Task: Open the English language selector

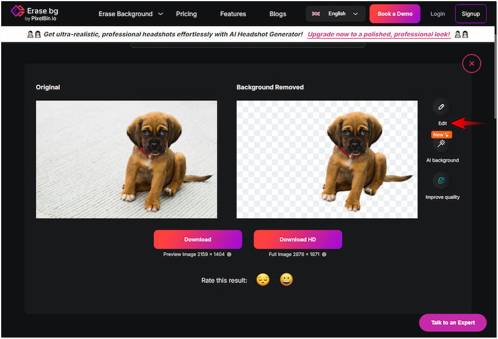Action: pos(336,14)
